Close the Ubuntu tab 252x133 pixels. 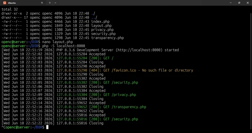tap(42, 3)
